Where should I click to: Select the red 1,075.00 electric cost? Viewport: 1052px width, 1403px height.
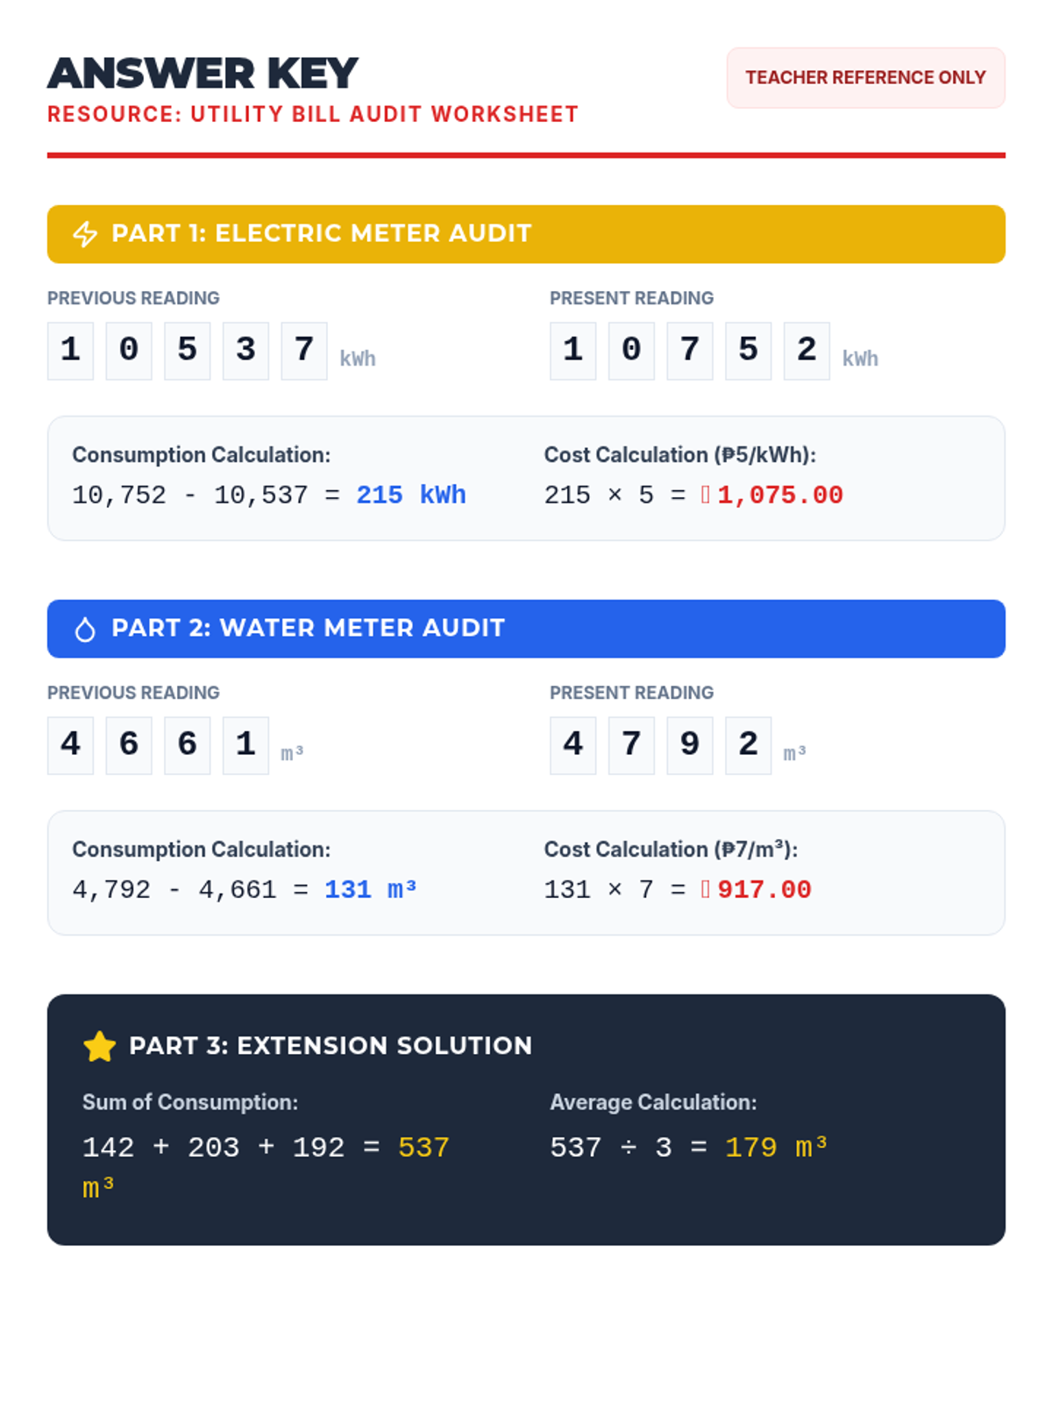pos(779,495)
